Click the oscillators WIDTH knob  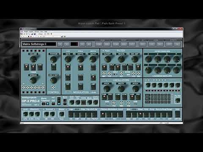point(121,89)
